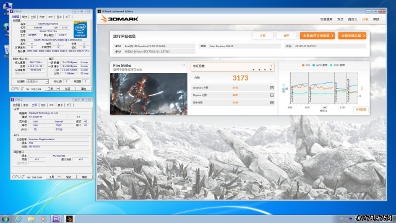Open tools dropdown arrow in lower CPU-Z

59,177
